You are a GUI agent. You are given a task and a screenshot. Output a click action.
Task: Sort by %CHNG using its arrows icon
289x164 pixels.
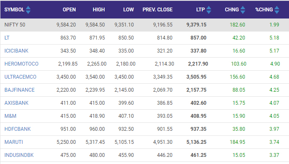click(277, 10)
